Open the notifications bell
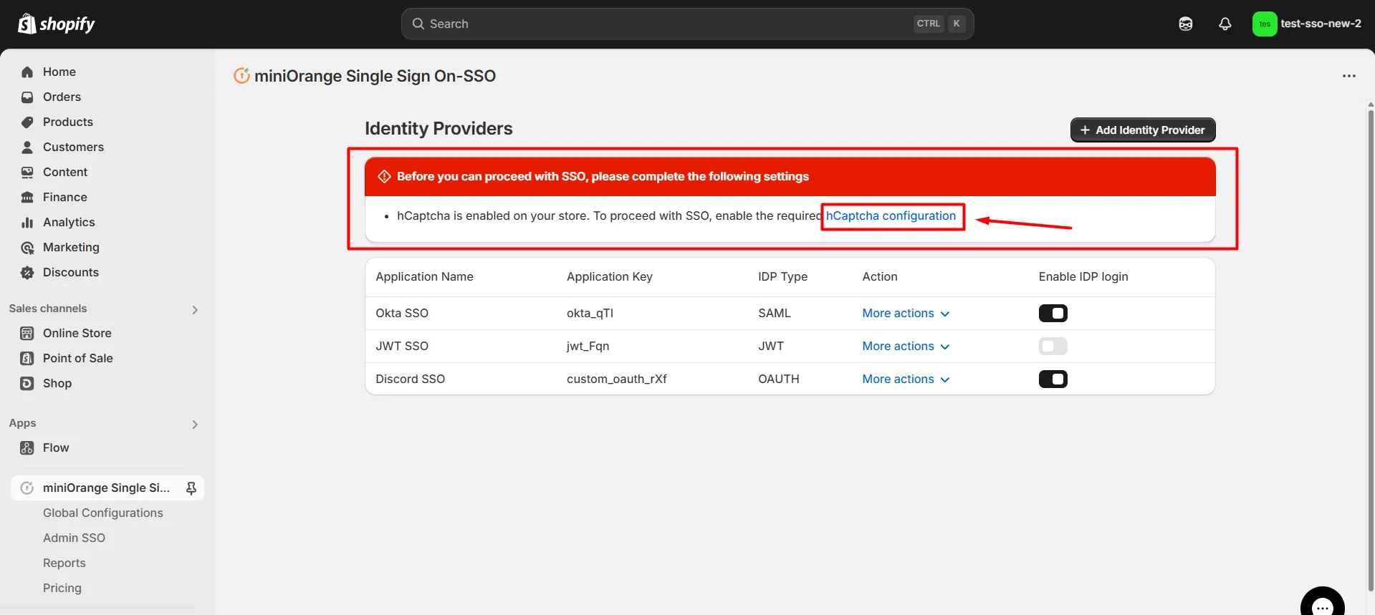The width and height of the screenshot is (1375, 615). 1225,24
